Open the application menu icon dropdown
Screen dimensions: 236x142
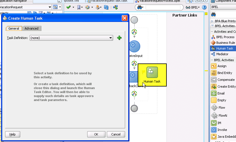(60, 7)
